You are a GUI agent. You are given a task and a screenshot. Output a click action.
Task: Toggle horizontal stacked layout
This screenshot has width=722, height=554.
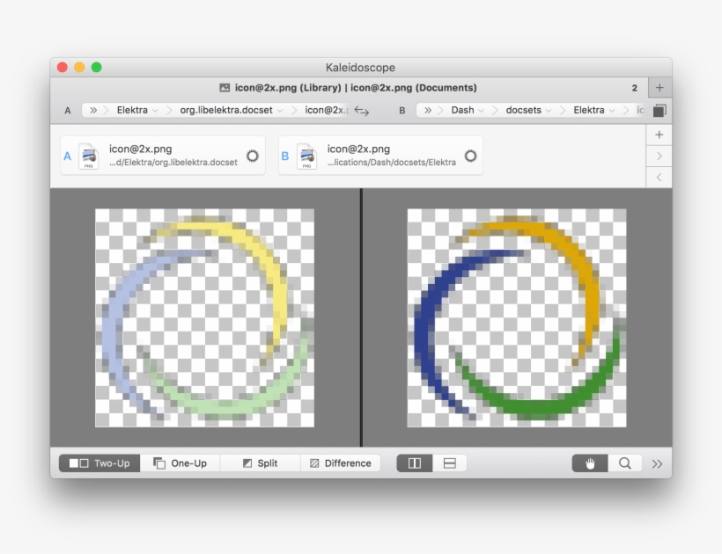point(449,462)
